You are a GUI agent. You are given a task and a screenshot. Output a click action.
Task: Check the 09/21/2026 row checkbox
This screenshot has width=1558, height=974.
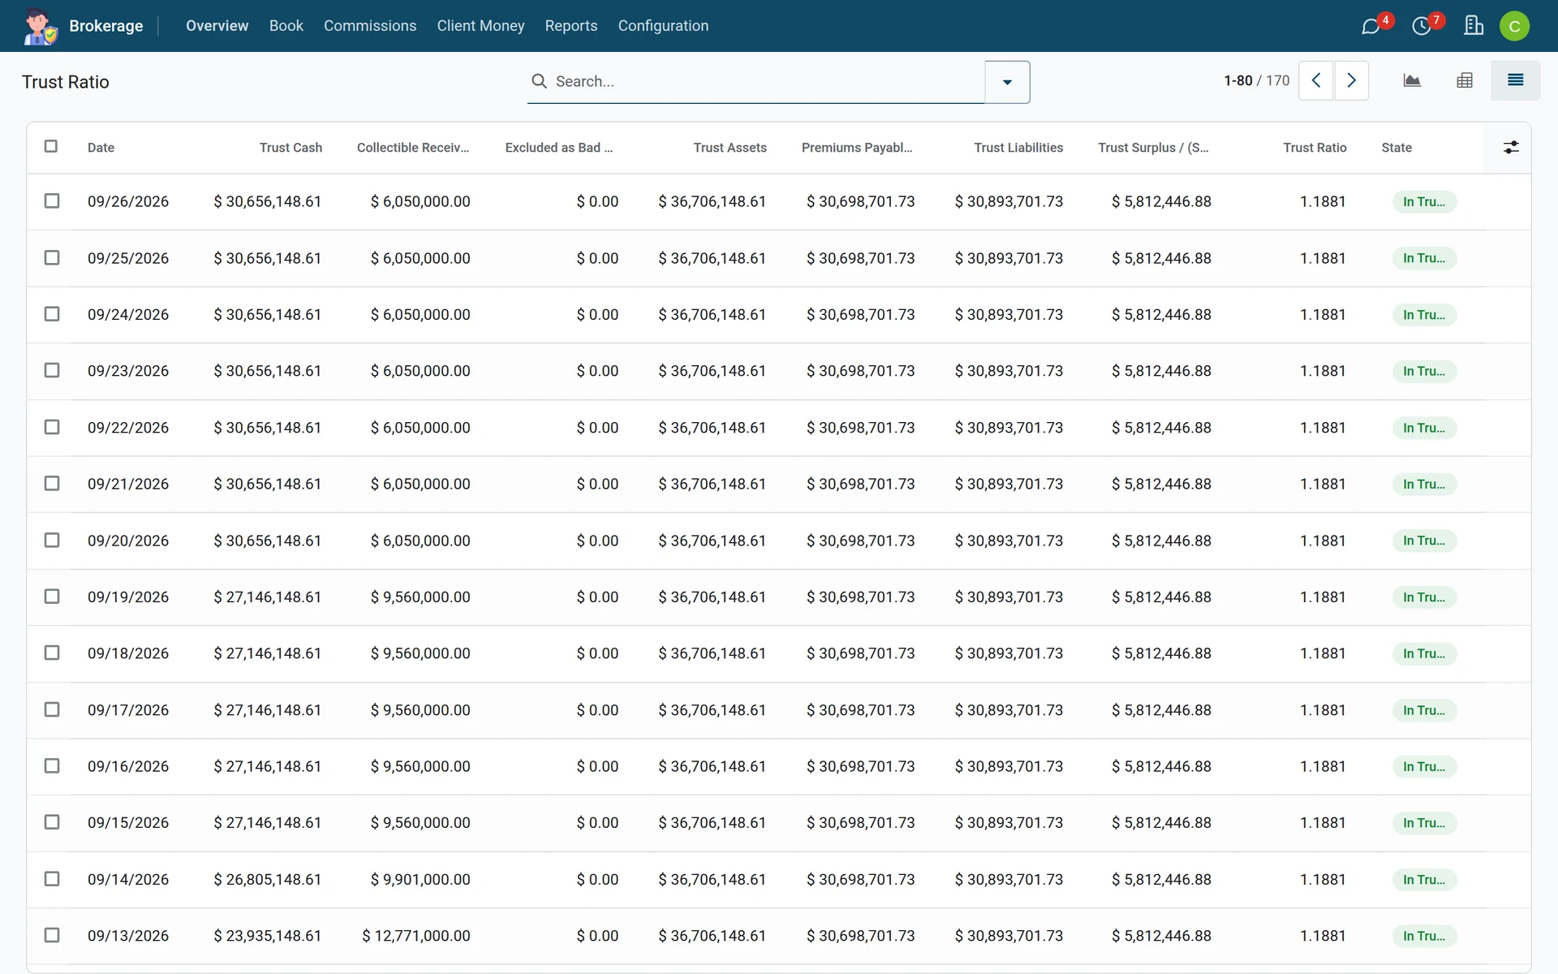[x=52, y=483]
